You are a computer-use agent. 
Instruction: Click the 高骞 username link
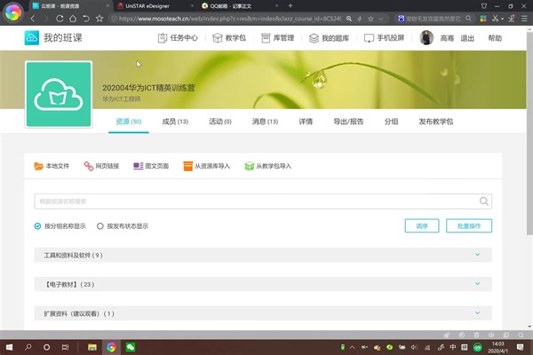(x=447, y=38)
